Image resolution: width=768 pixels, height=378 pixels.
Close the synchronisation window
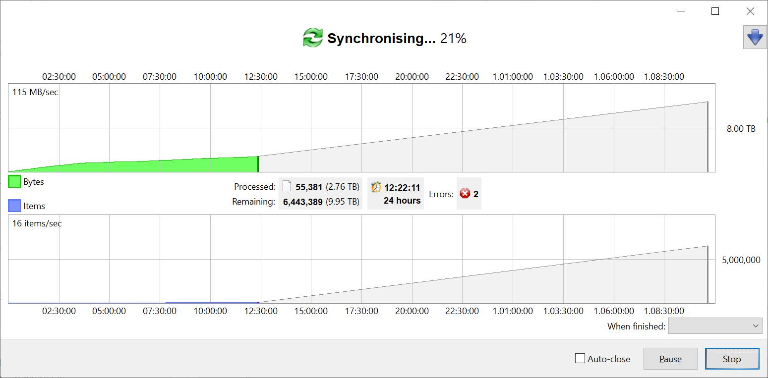tap(750, 11)
